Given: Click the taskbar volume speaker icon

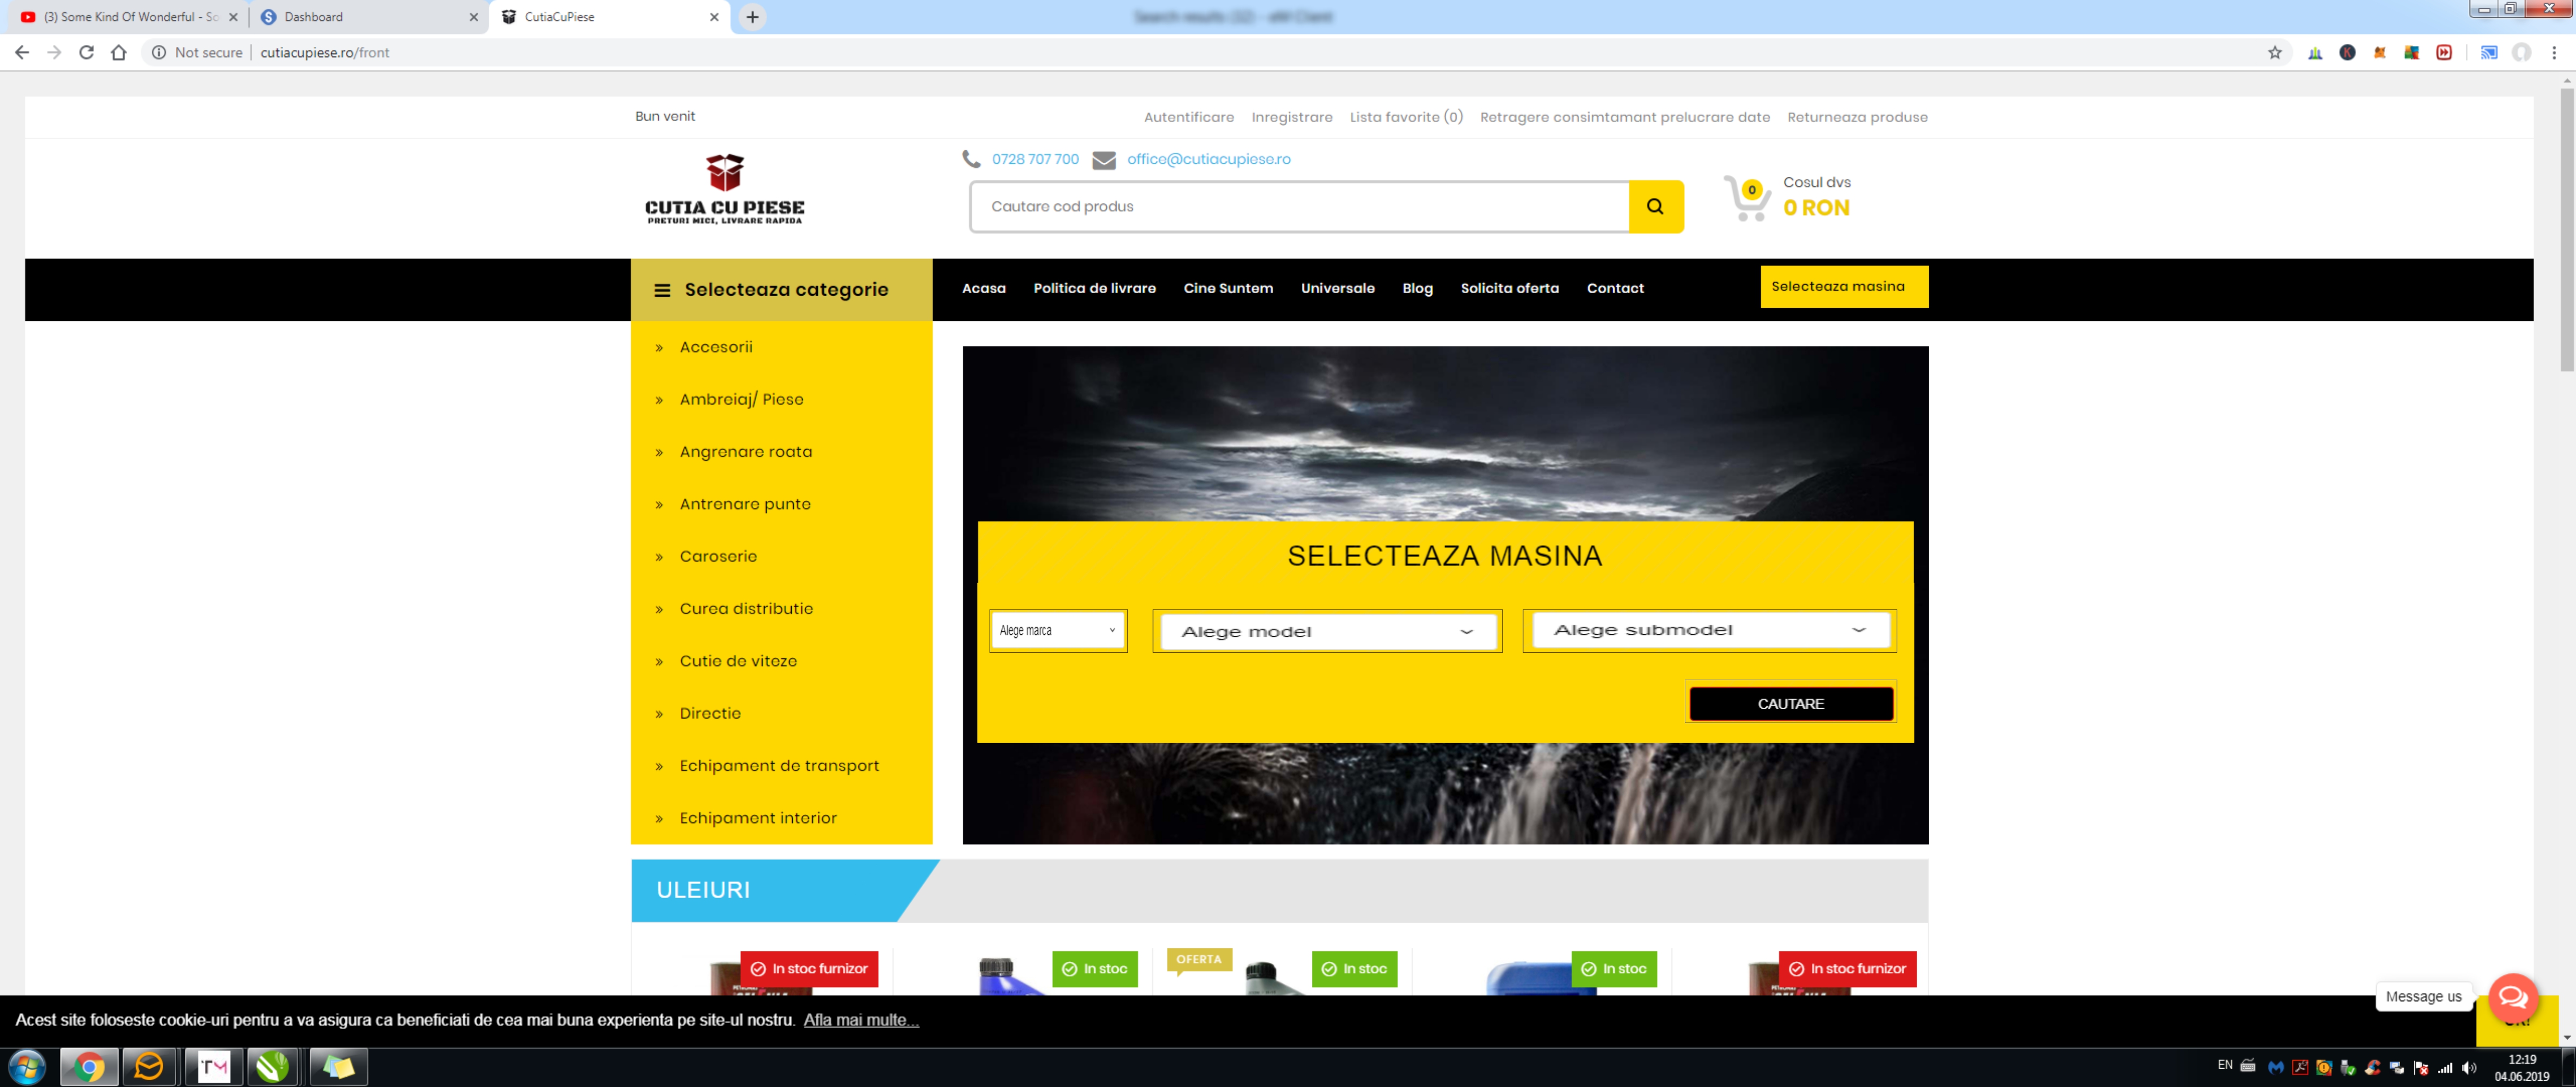Looking at the screenshot, I should click(x=2469, y=1067).
